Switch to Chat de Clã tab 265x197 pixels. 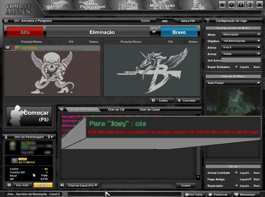(116, 109)
